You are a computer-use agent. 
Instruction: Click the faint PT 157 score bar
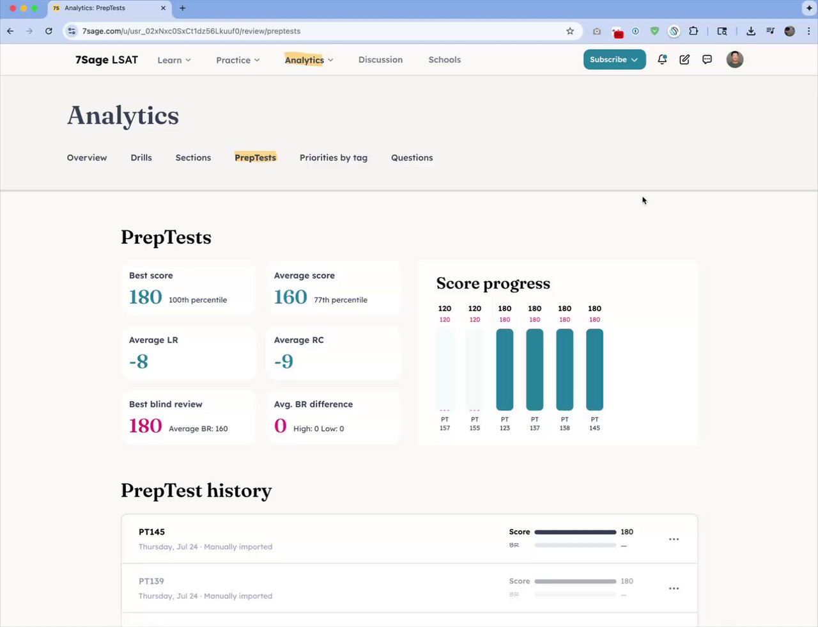pos(445,369)
